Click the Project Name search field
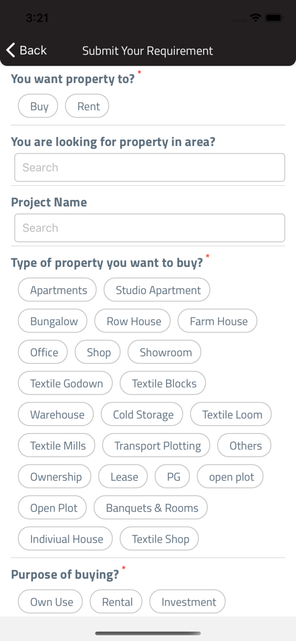This screenshot has height=641, width=296. [x=149, y=228]
